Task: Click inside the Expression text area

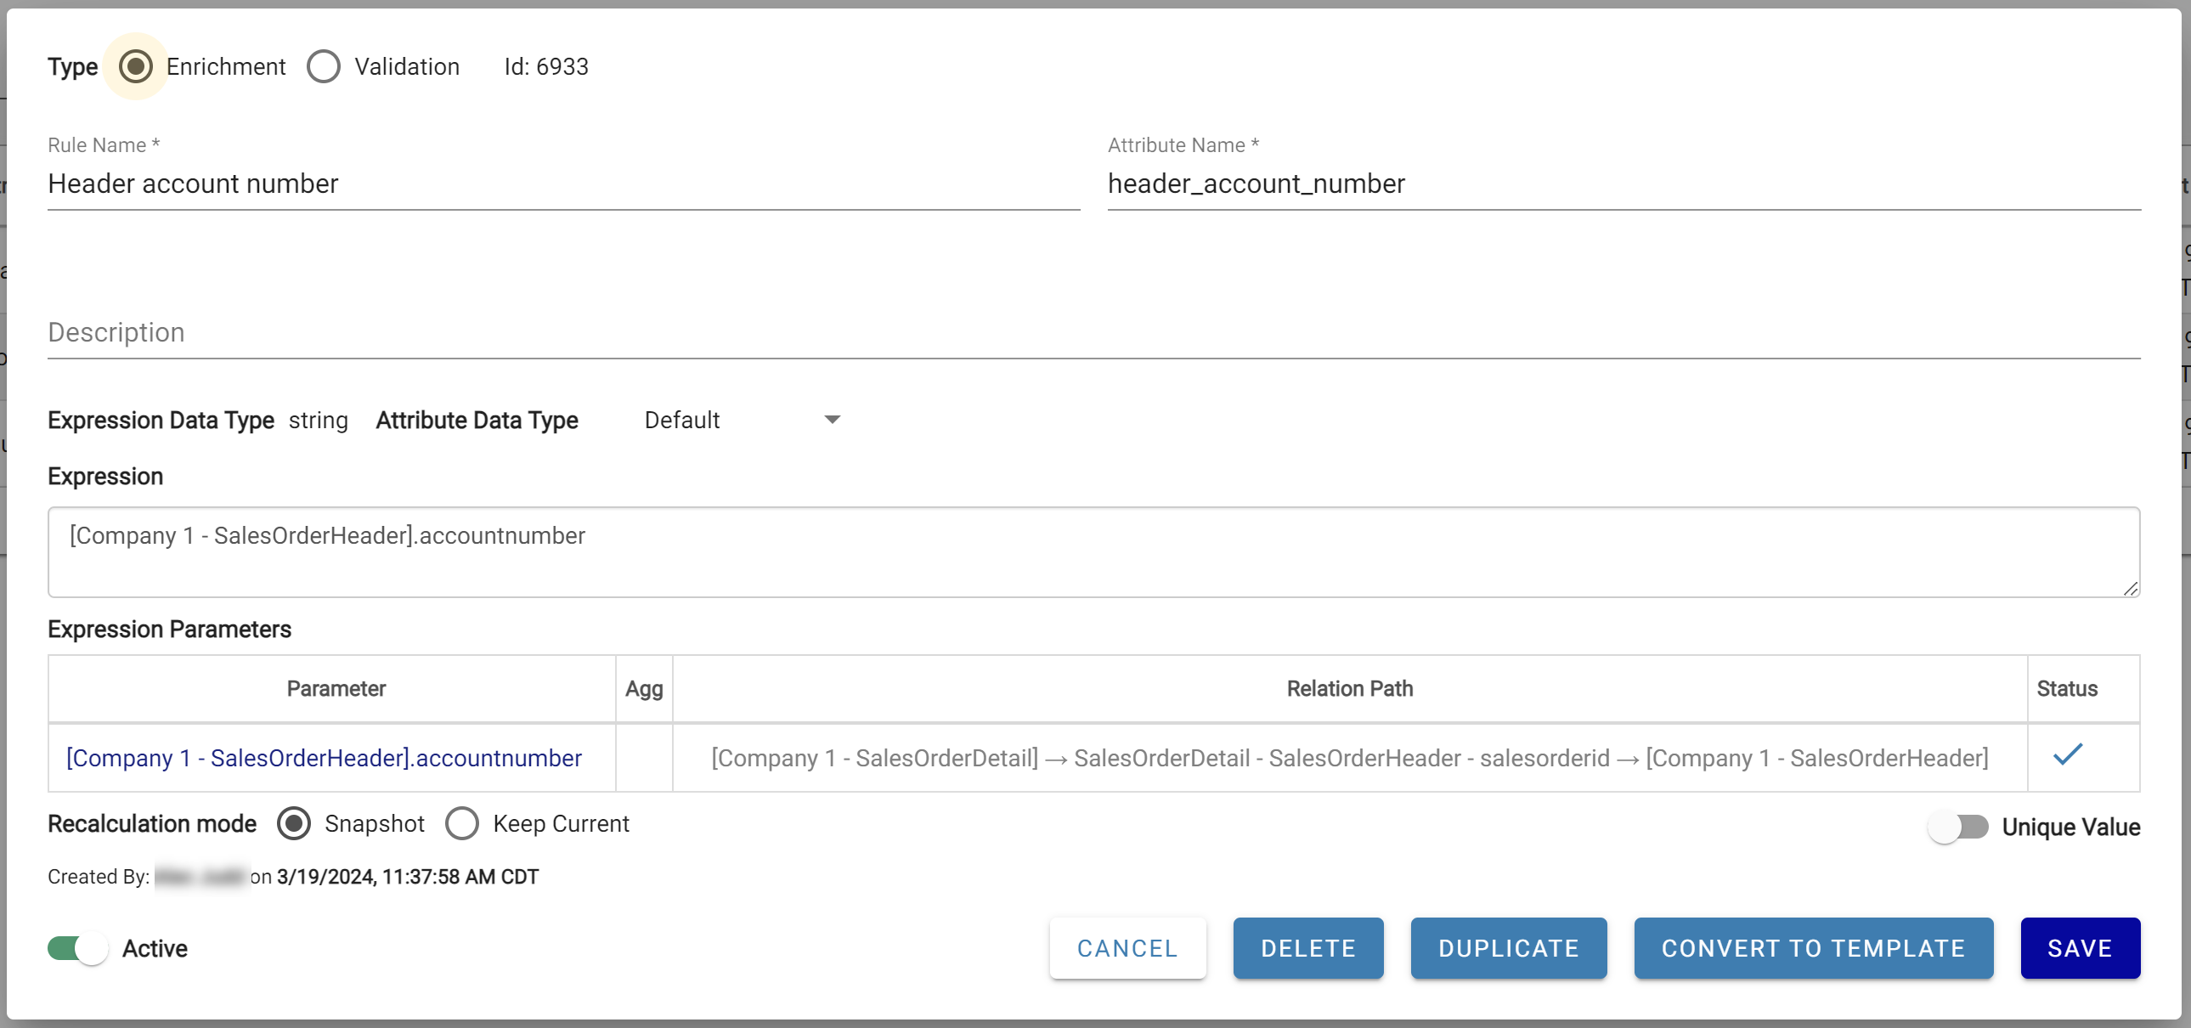Action: click(x=1093, y=553)
